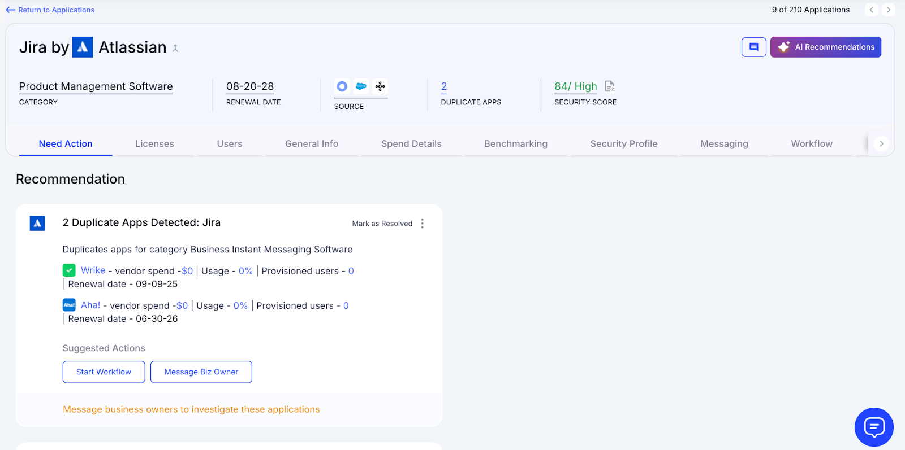Open the Wrike app link

point(93,270)
